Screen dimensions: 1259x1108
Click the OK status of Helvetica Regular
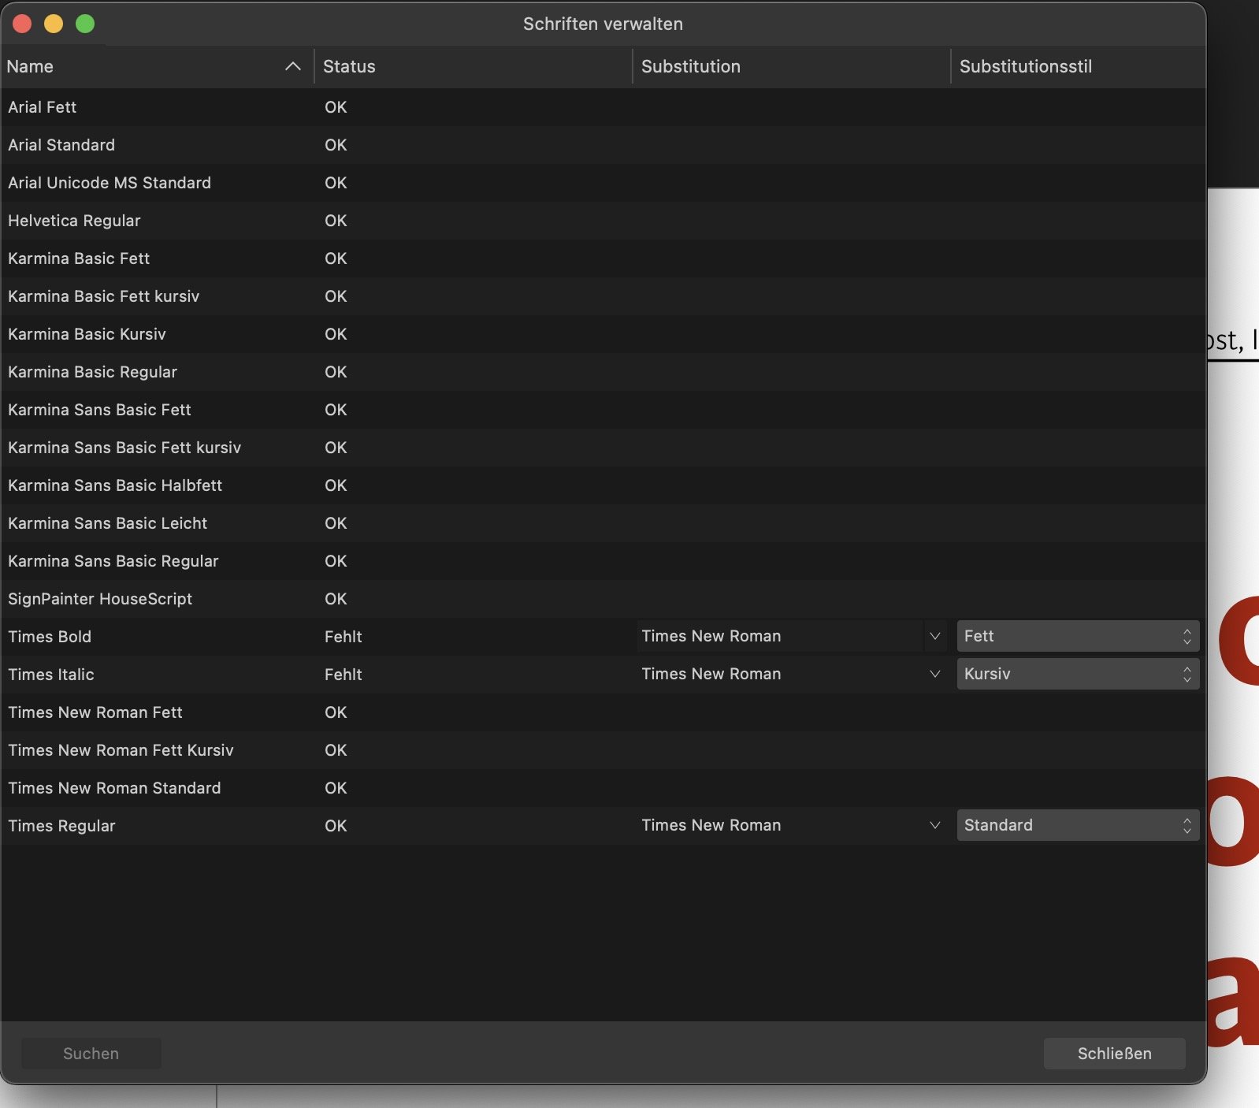click(336, 221)
